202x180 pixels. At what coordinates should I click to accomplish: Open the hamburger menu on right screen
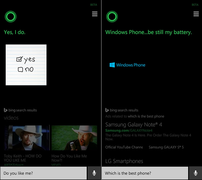point(196,14)
